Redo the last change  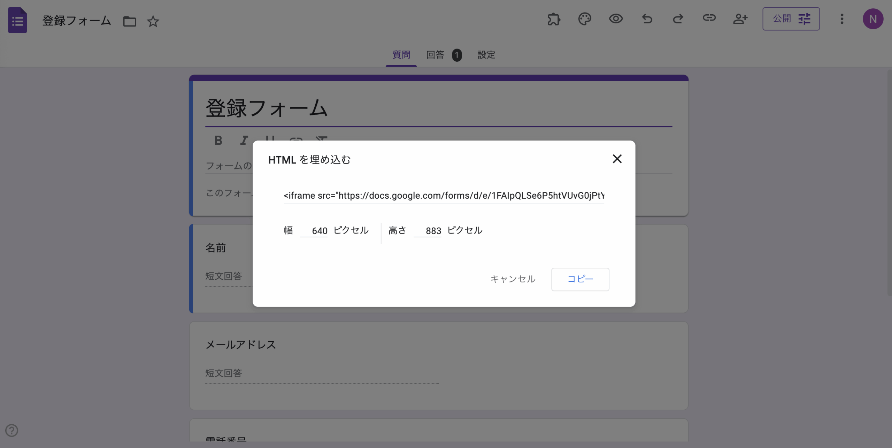pos(678,19)
